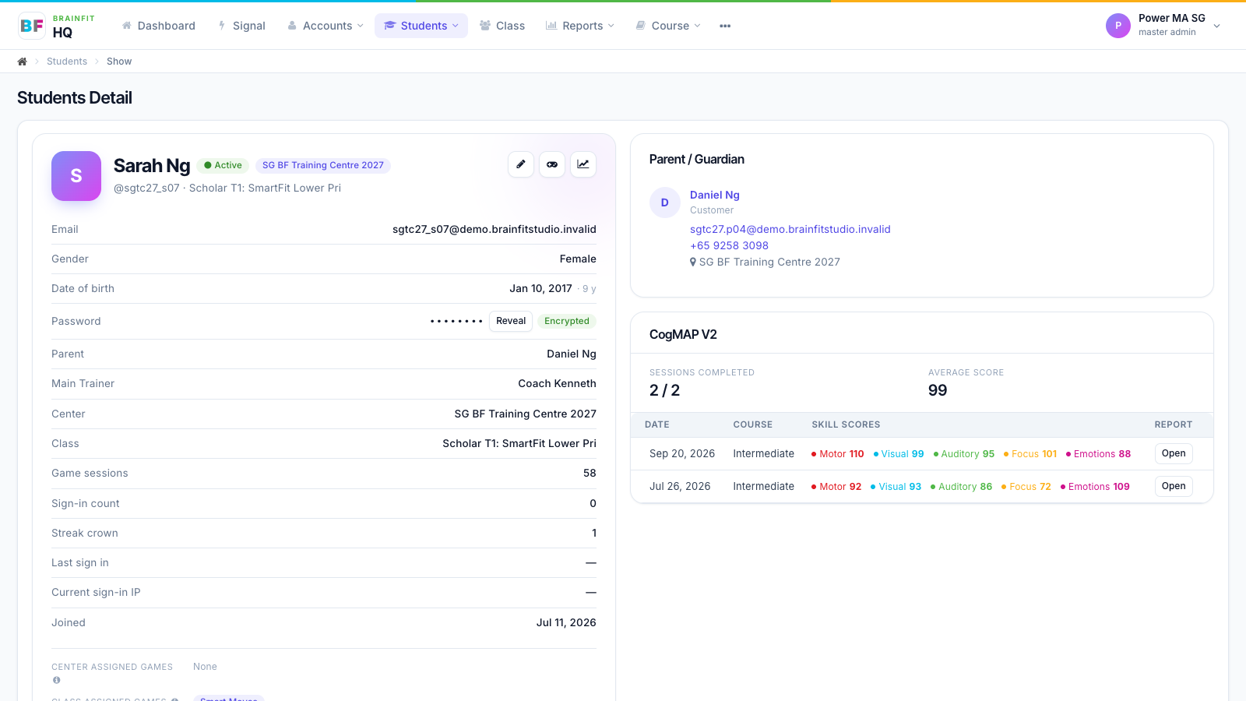Click the Power MA SG profile avatar
The image size is (1246, 701).
point(1118,26)
